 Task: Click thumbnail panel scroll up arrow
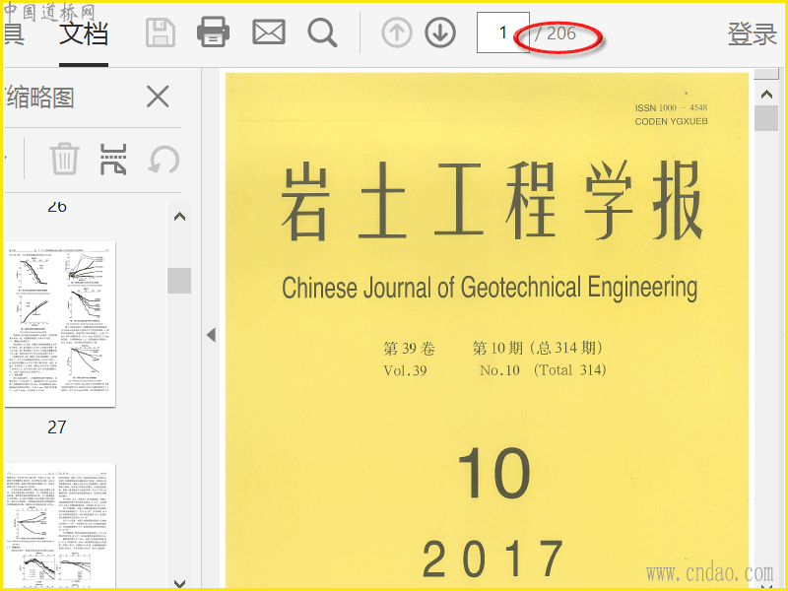[179, 217]
